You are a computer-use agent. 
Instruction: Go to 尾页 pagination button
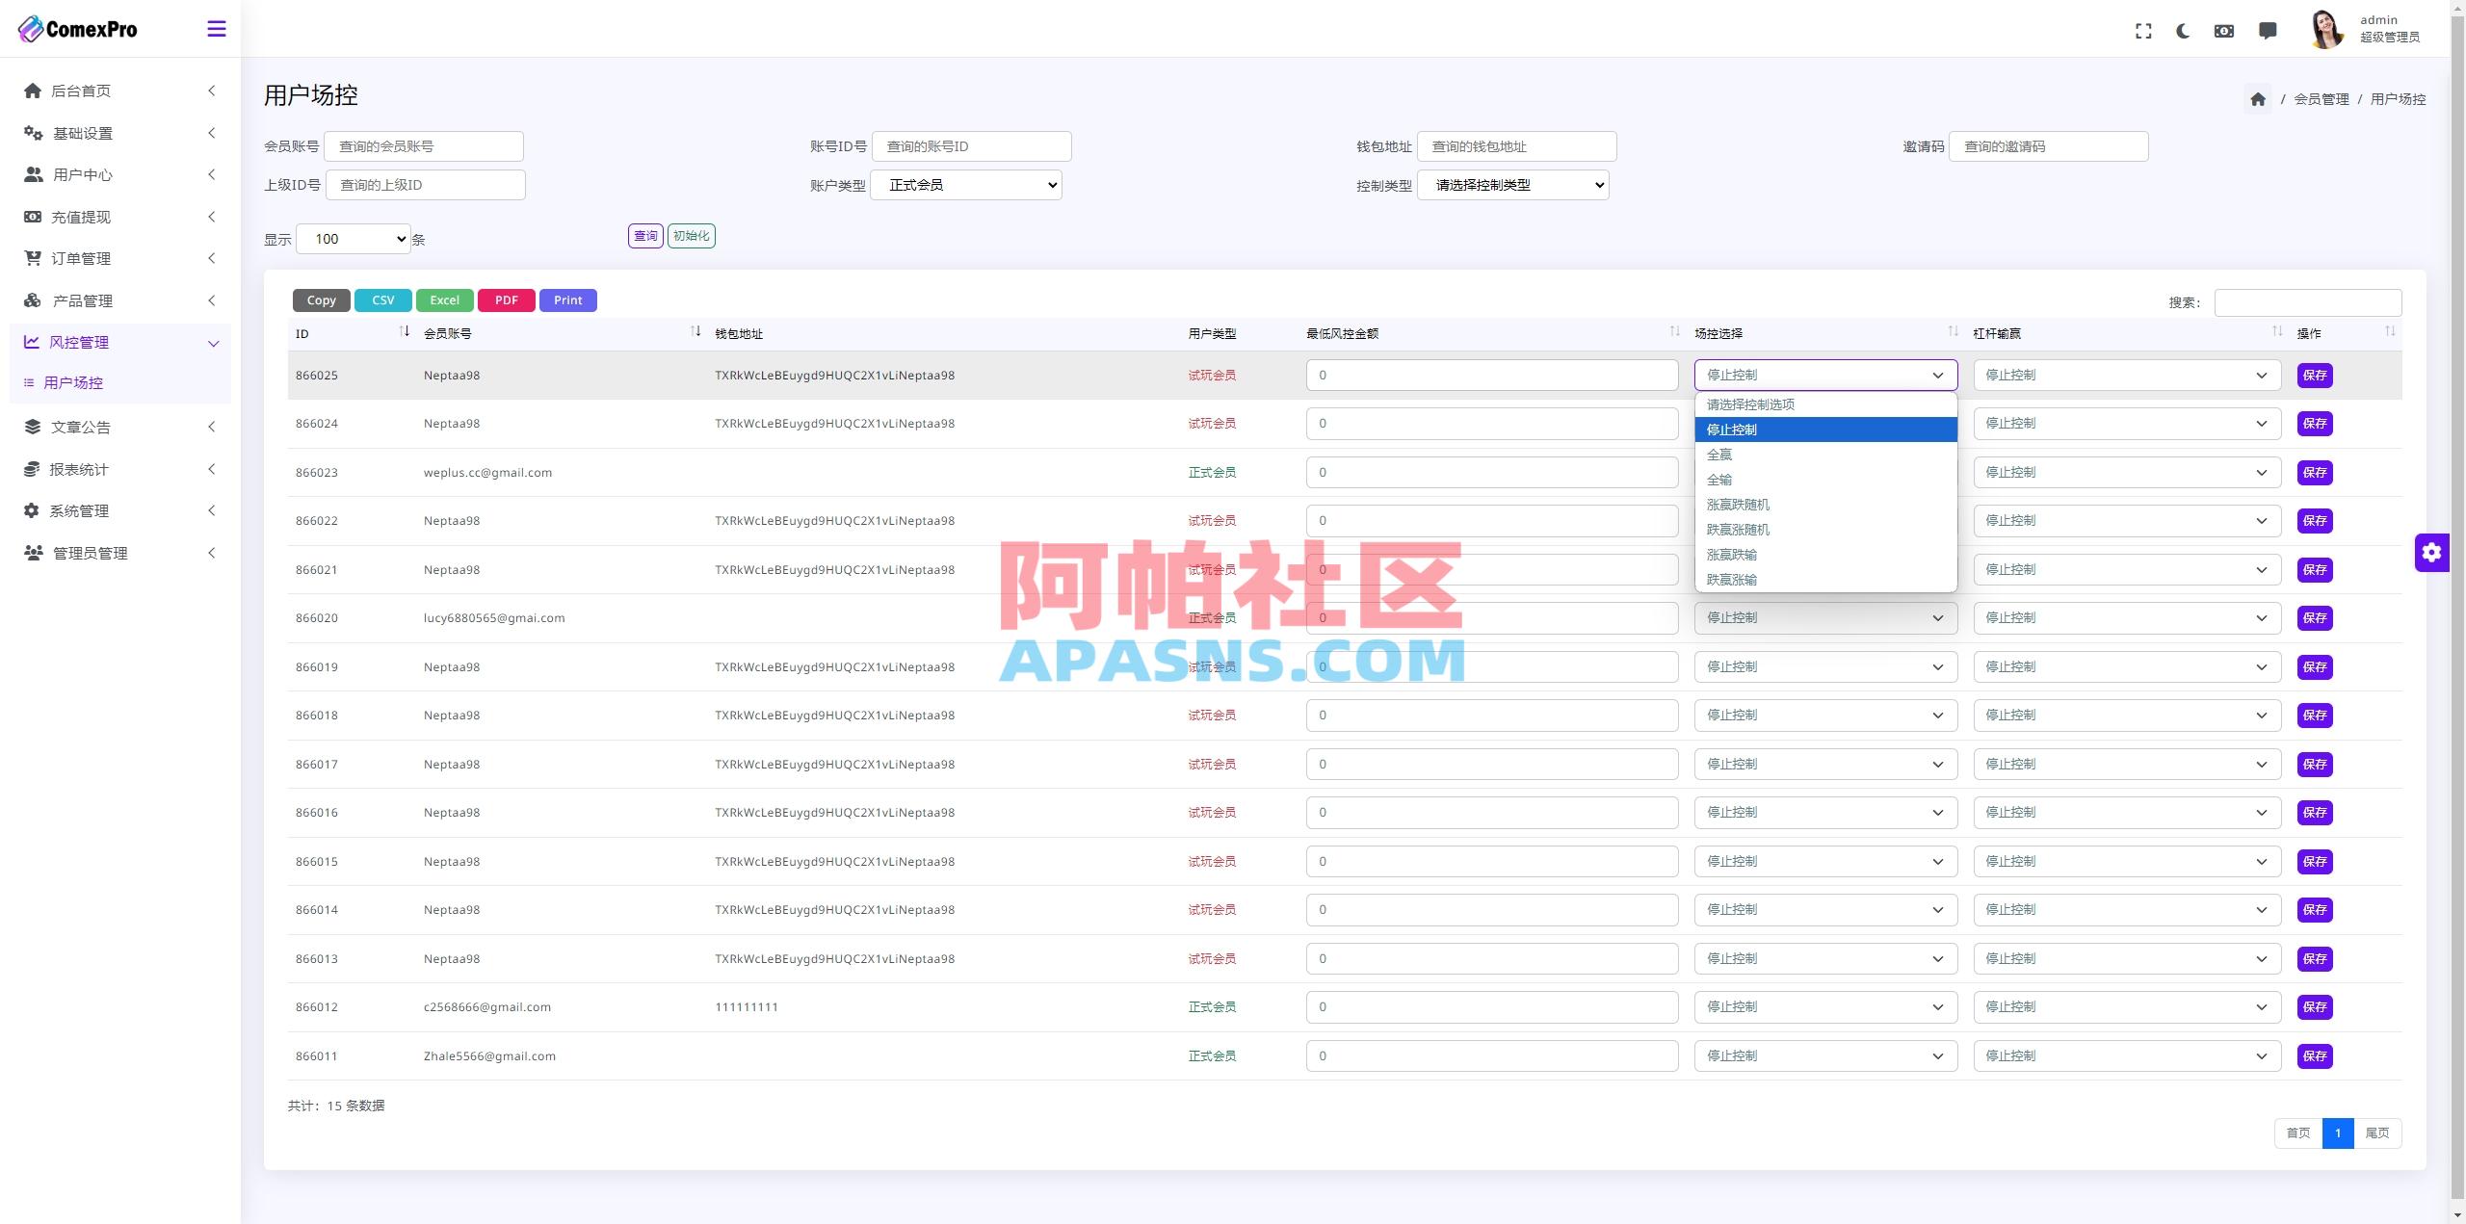point(2377,1133)
